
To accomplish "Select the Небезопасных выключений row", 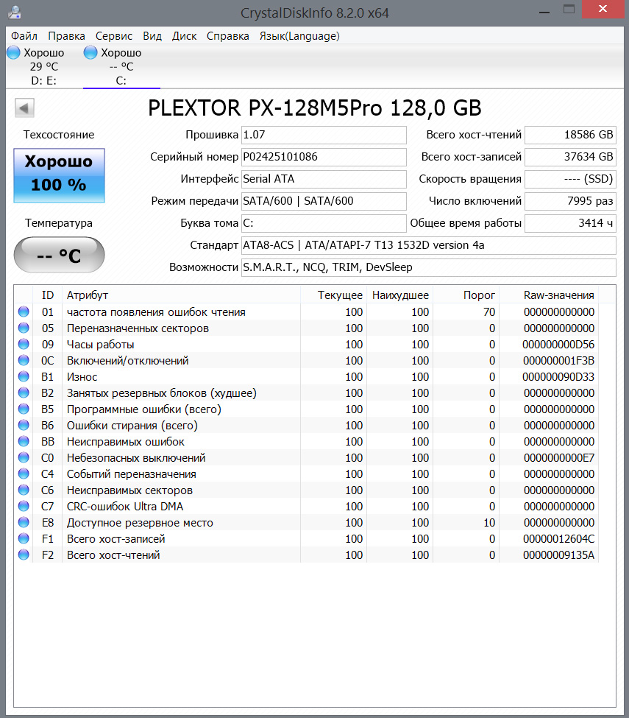I will coord(306,457).
